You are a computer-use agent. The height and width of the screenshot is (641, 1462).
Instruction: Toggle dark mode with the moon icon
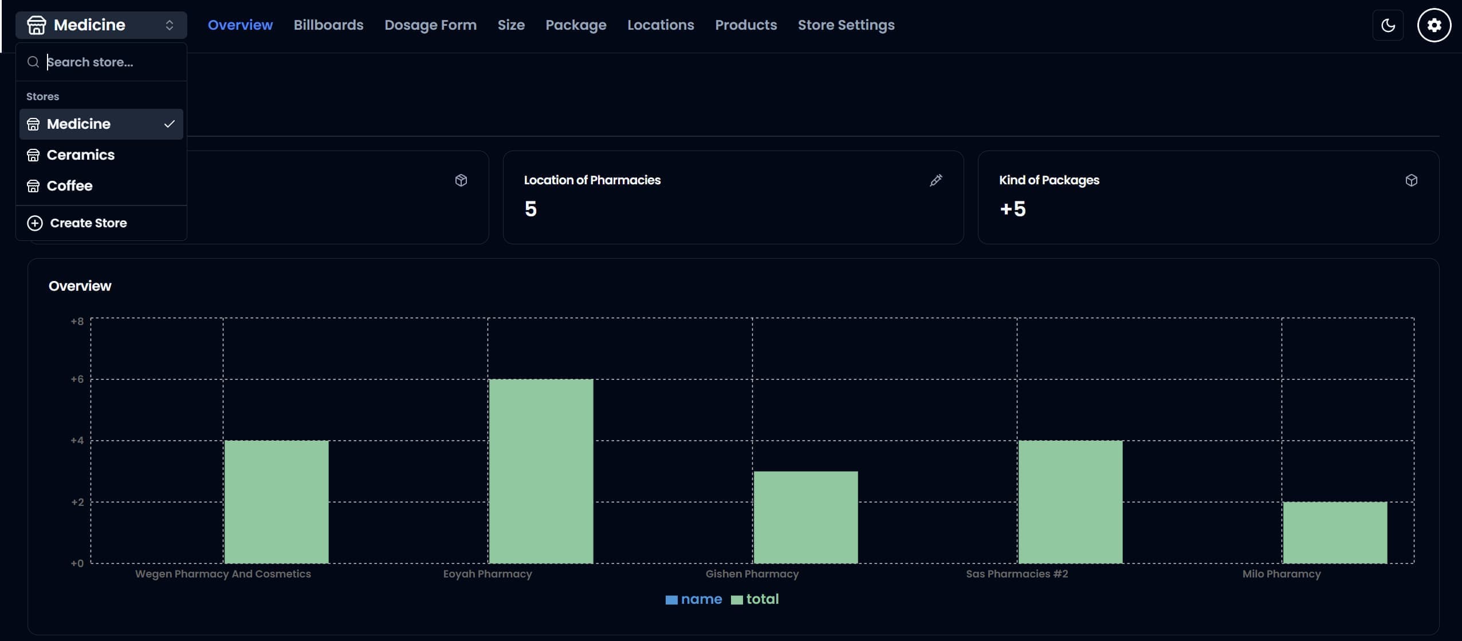(x=1388, y=25)
